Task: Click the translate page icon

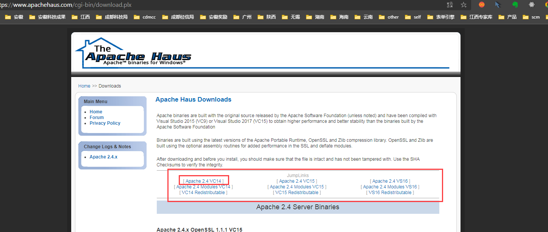Action: coord(450,5)
